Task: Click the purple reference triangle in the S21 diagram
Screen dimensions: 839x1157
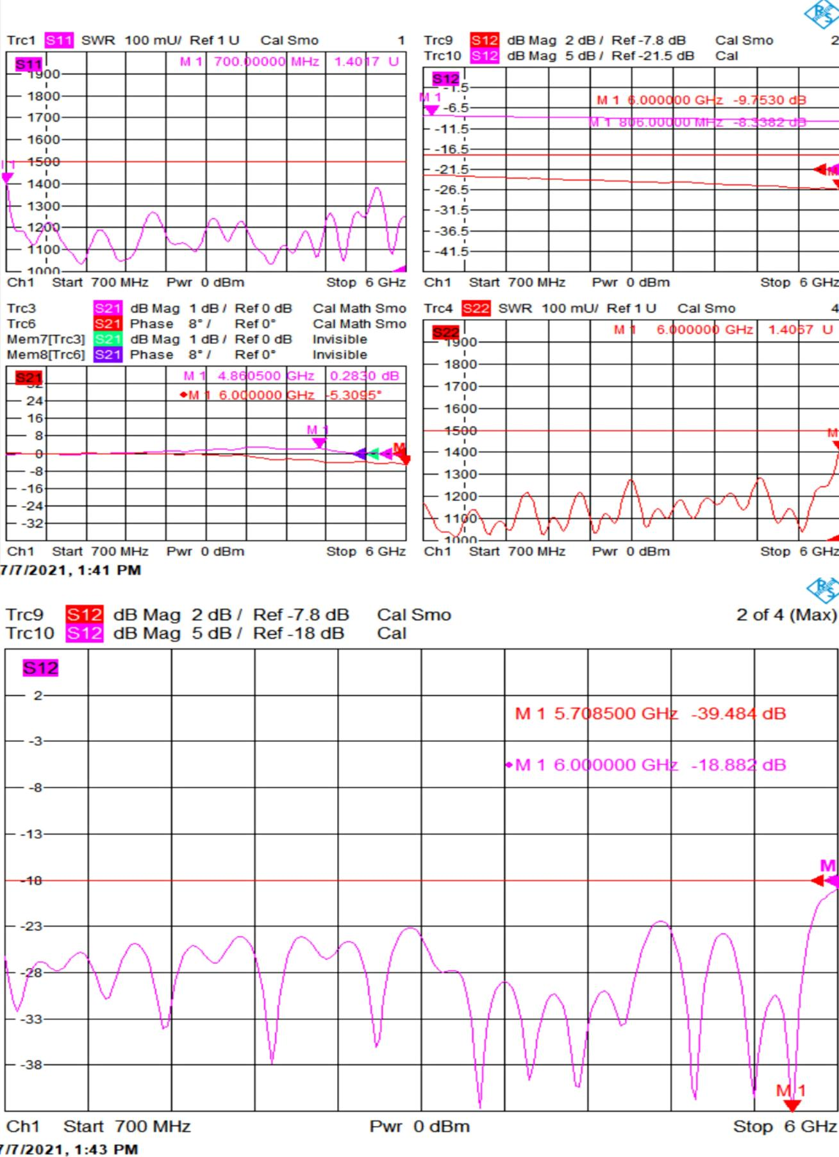Action: 360,454
